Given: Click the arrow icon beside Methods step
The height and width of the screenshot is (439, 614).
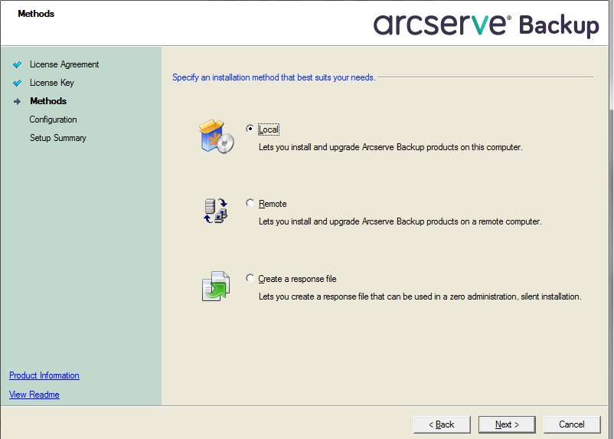Looking at the screenshot, I should pyautogui.click(x=18, y=102).
